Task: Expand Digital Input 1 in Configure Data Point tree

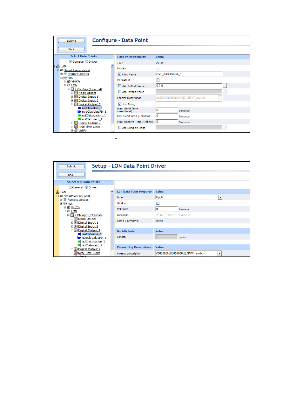Action: [72, 97]
